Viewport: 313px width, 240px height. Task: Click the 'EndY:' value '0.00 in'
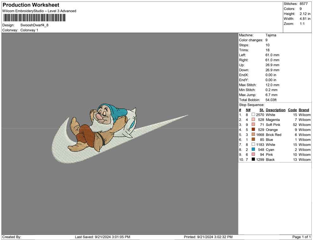coord(271,80)
